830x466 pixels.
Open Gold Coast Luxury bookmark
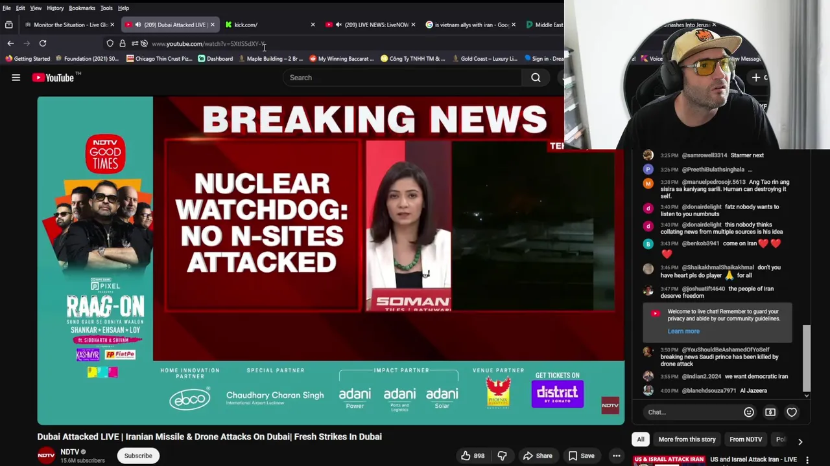click(484, 59)
